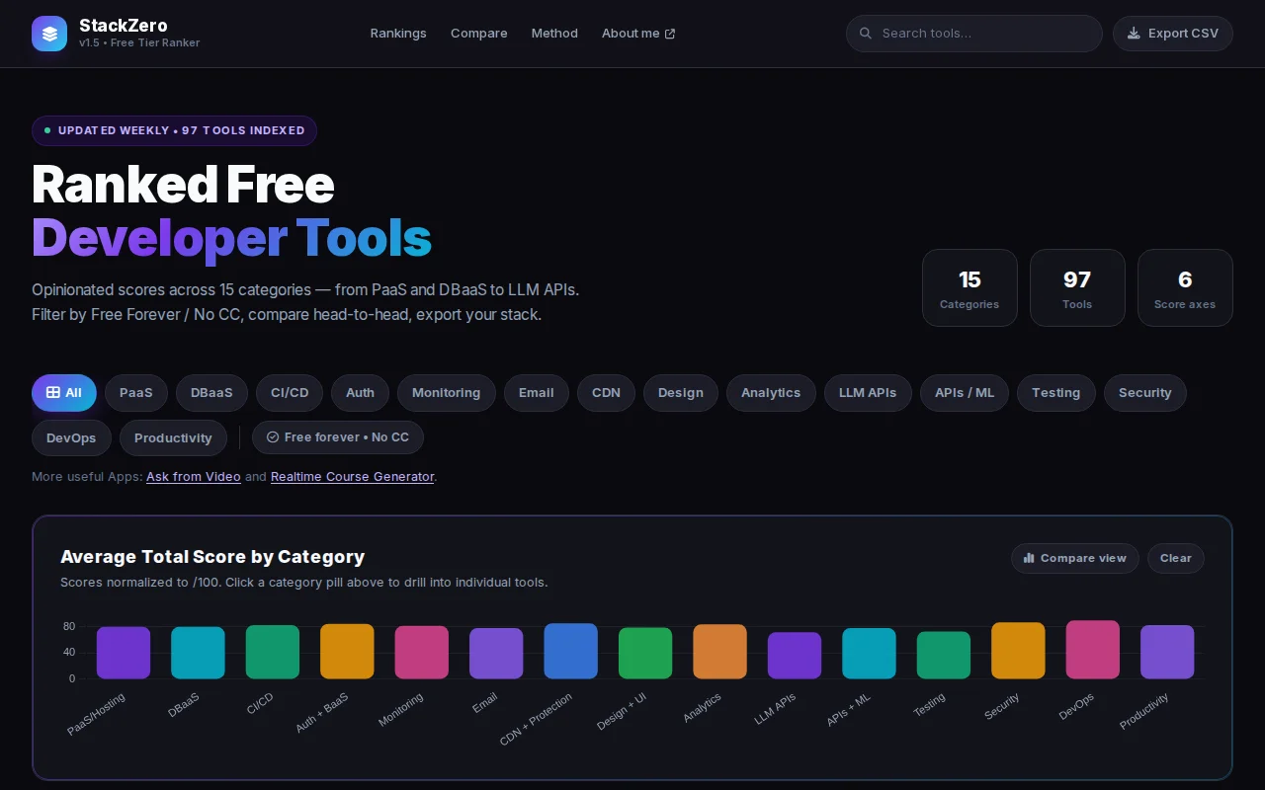Screen dimensions: 1265x790
Task: Filter by the LLM APIs category pill
Action: click(868, 393)
